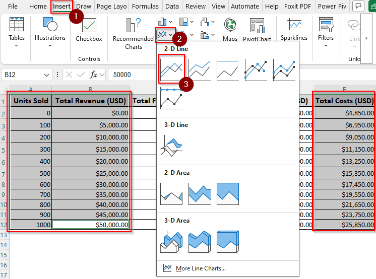Select the Line with Markers chart type
376x279 pixels.
tap(256, 69)
